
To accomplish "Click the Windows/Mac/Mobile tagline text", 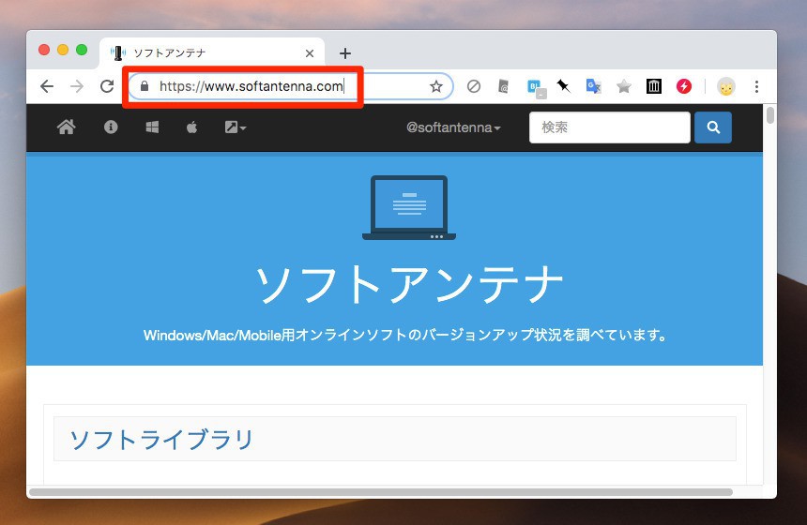I will click(405, 336).
